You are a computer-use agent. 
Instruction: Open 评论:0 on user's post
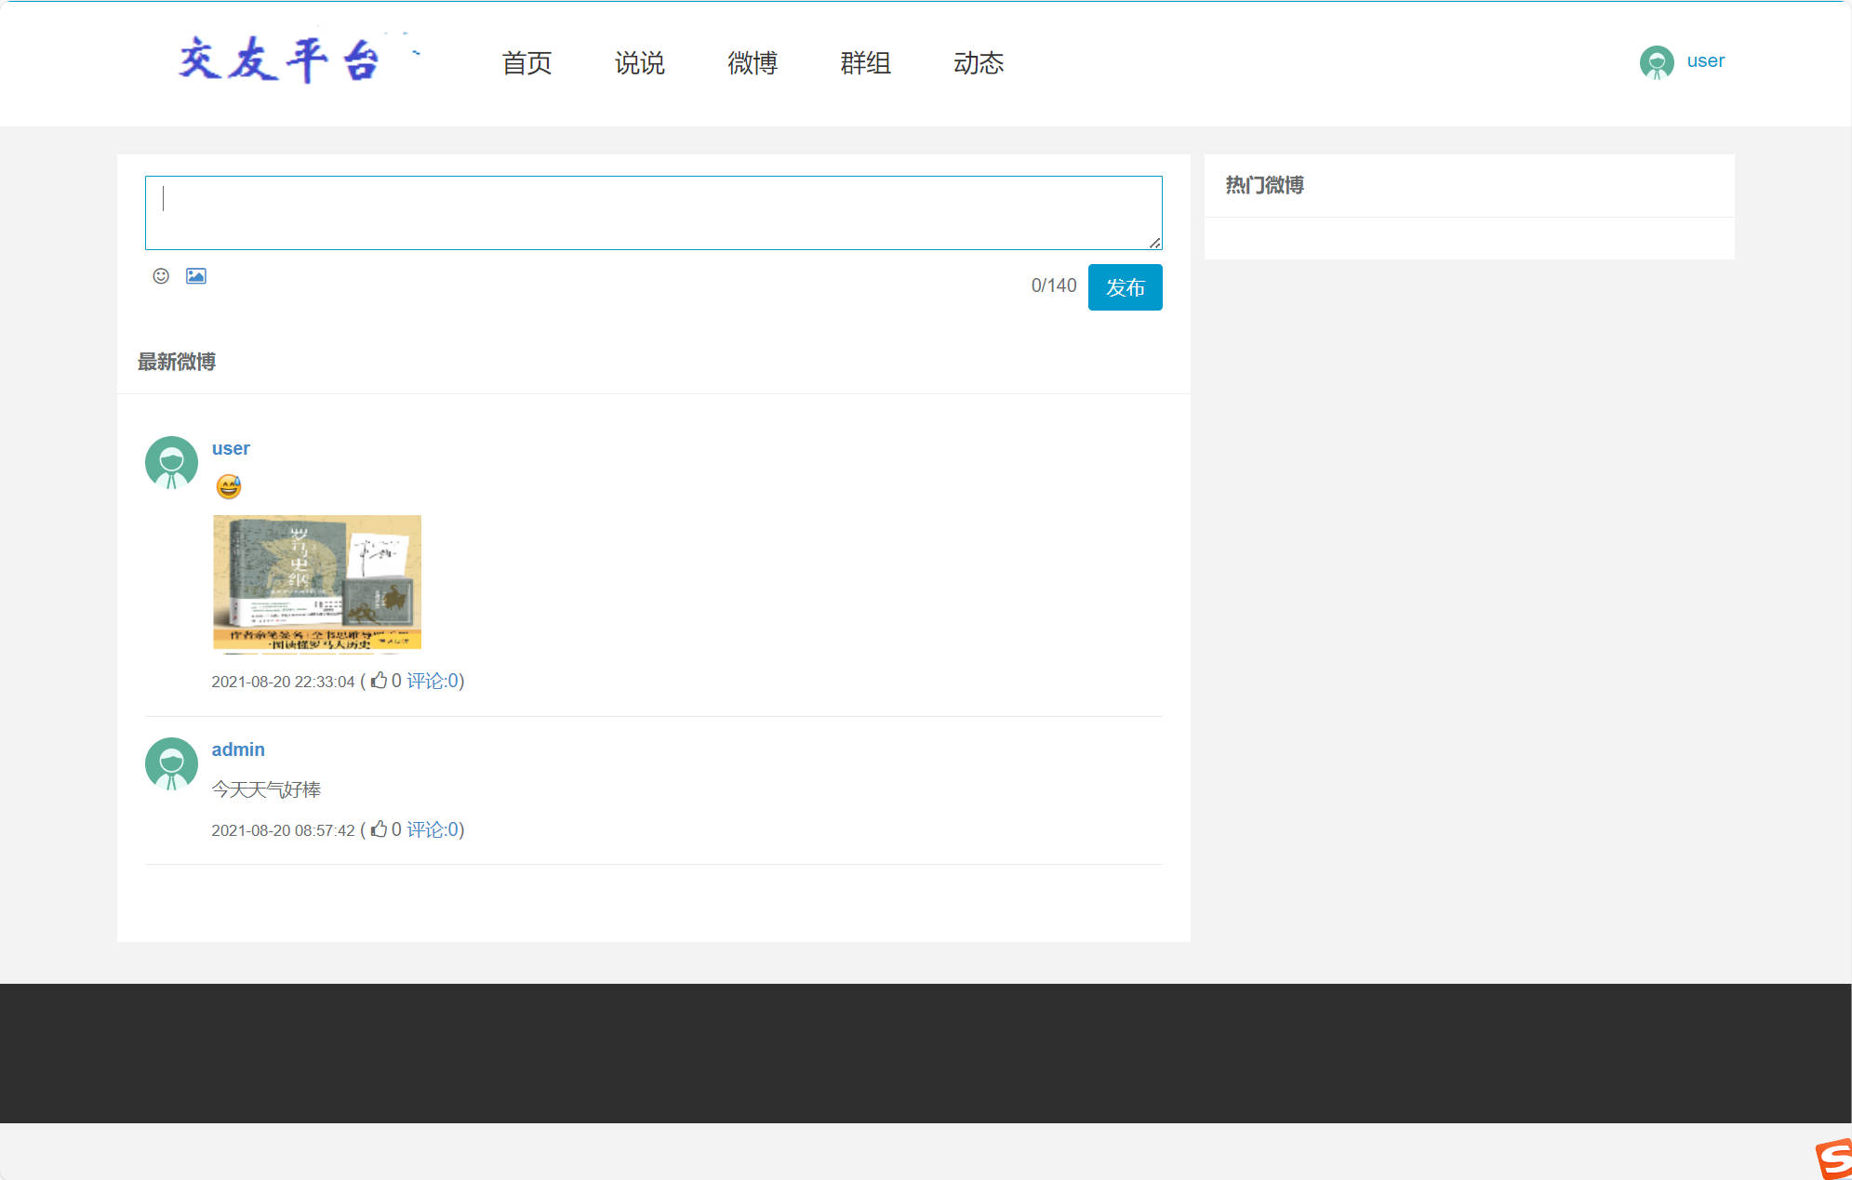click(x=433, y=680)
